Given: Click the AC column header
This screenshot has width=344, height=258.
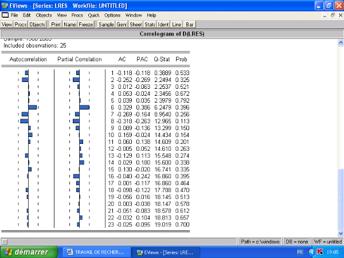Looking at the screenshot, I should pyautogui.click(x=122, y=59).
